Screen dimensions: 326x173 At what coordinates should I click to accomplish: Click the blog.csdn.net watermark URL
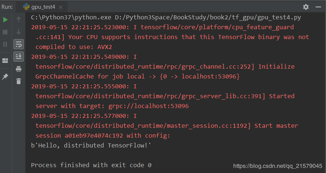click(278, 166)
